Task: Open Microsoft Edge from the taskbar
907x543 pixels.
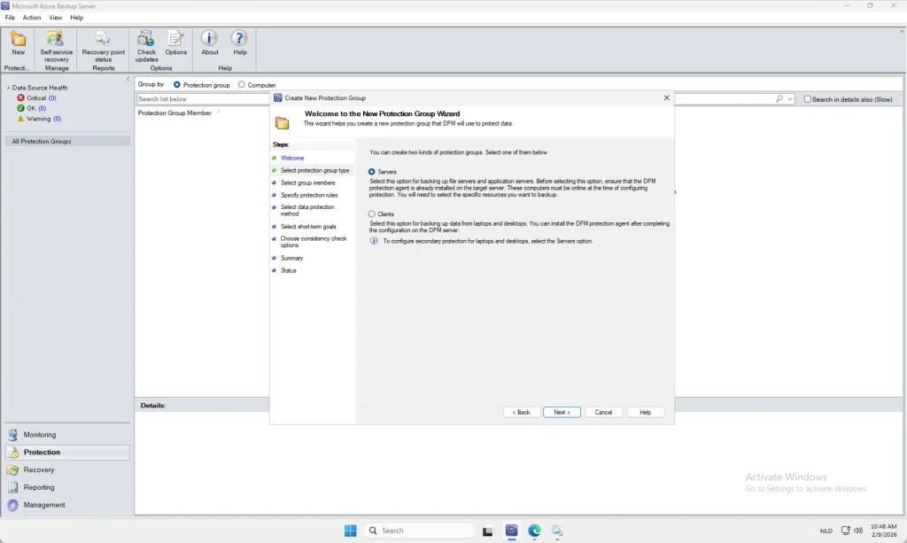Action: (534, 531)
